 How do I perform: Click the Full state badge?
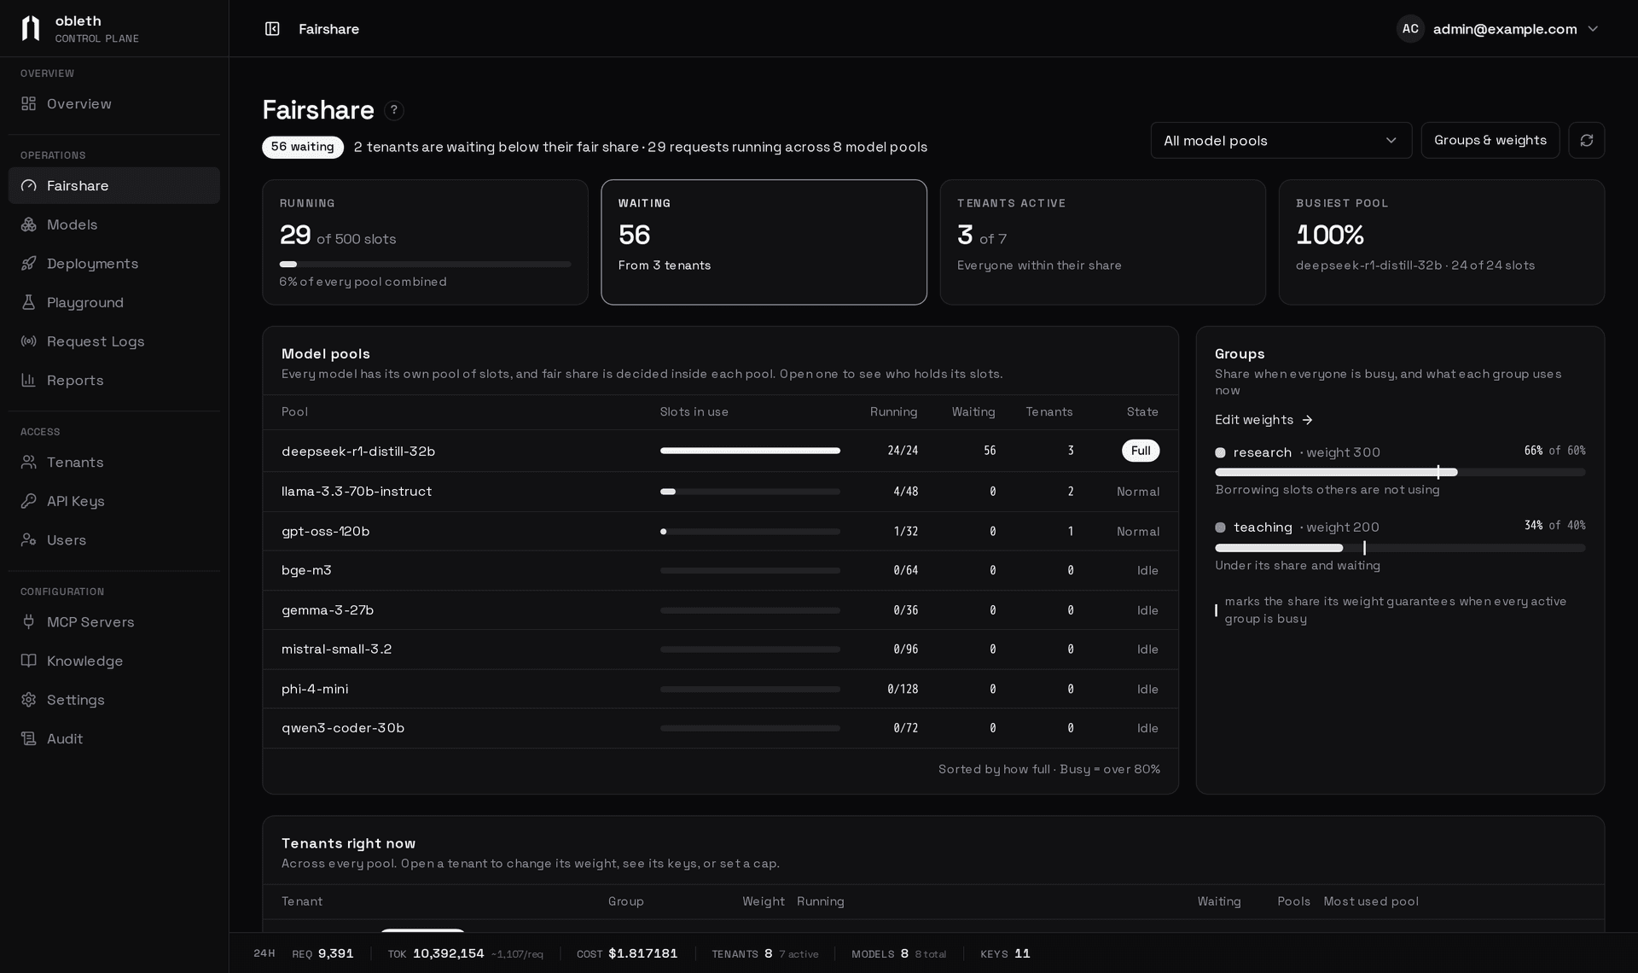[x=1141, y=451]
